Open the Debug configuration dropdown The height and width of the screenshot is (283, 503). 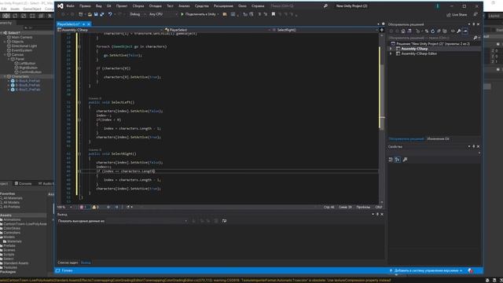[138, 14]
